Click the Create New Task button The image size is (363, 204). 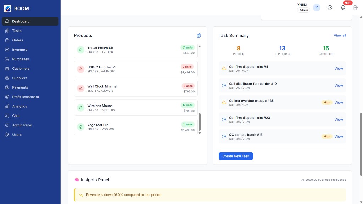[x=236, y=156]
